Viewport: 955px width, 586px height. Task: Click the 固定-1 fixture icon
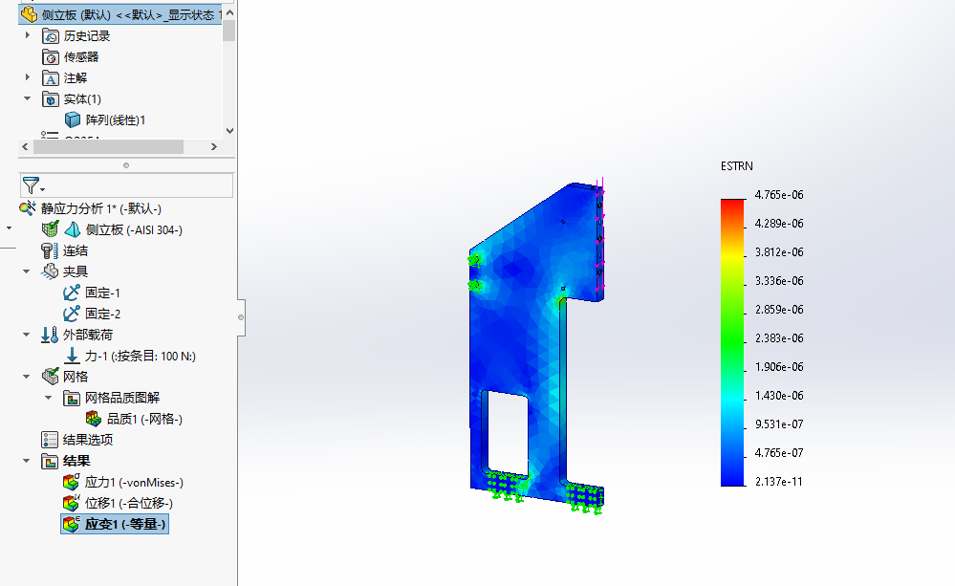tap(72, 293)
